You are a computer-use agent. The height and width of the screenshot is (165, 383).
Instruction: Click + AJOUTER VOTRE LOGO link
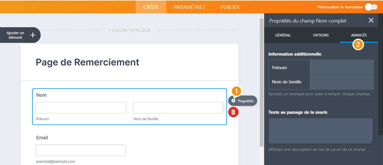pos(130,30)
